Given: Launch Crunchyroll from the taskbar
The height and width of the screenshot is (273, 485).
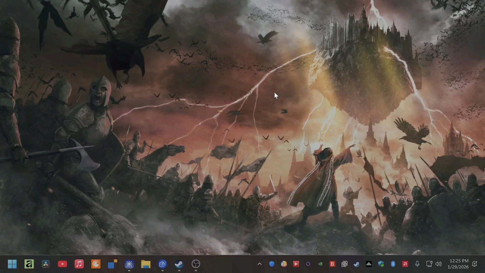Looking at the screenshot, I should pos(96,264).
